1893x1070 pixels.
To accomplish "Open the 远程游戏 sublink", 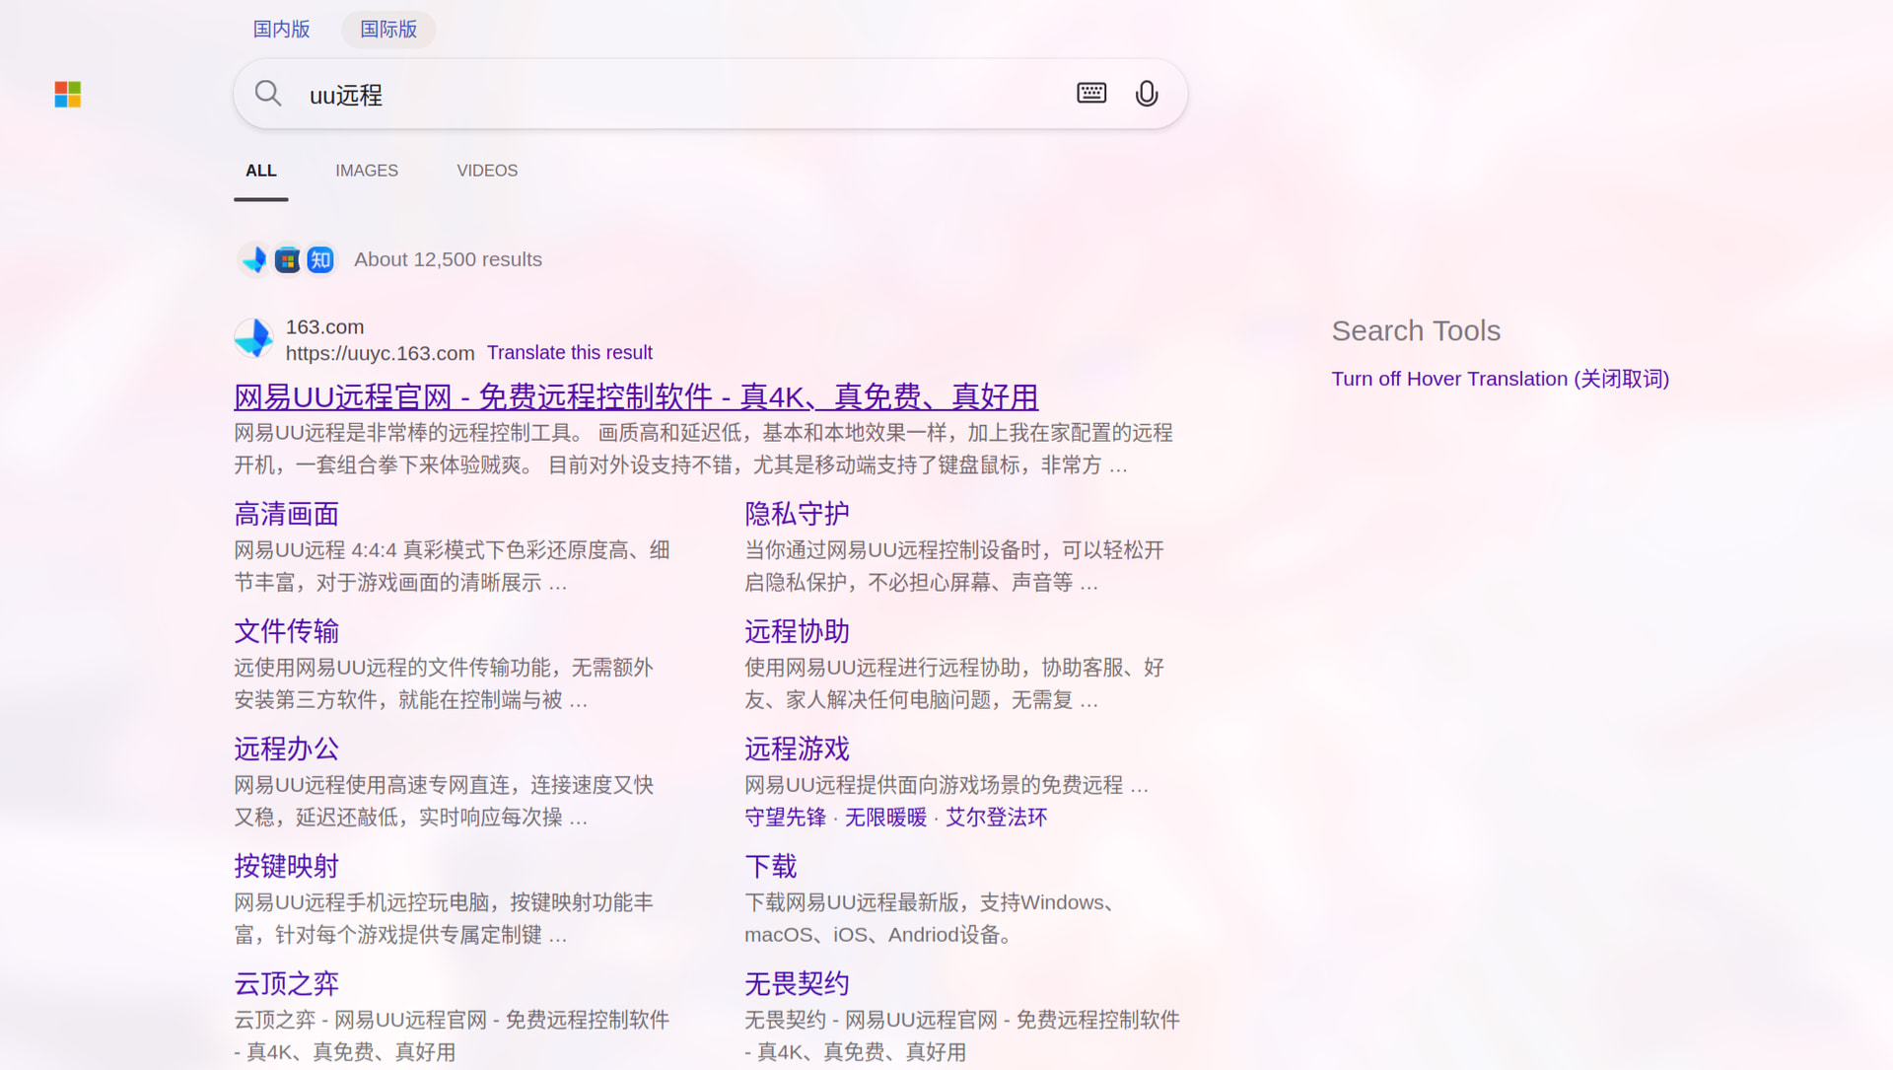I will click(x=797, y=749).
